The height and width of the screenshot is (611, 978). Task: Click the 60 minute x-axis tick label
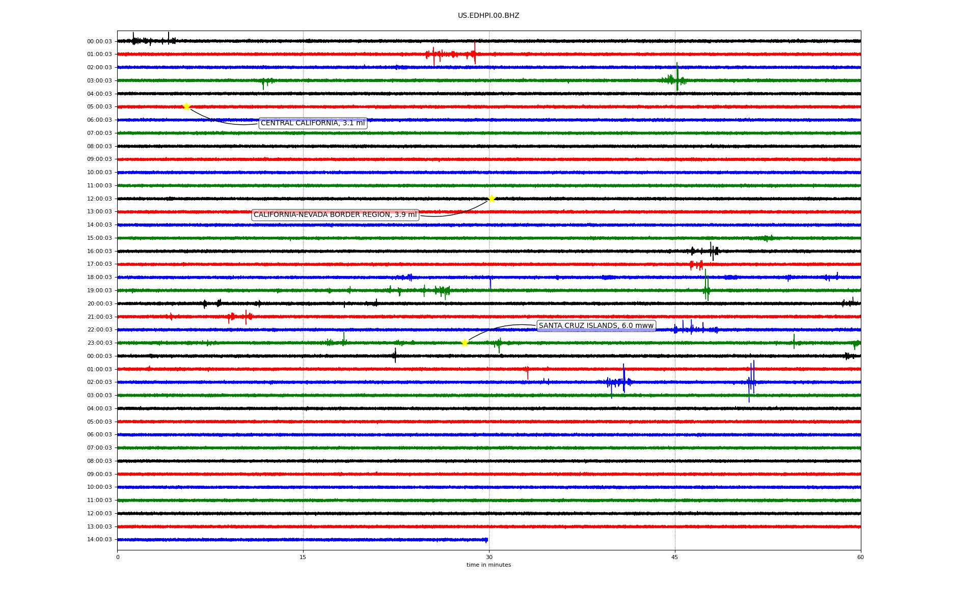pos(860,557)
